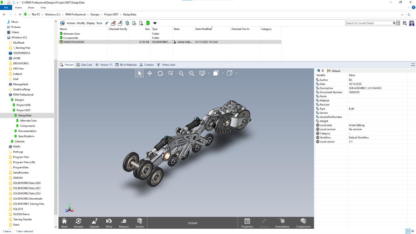Click the Change State file icon
Image resolution: width=416 pixels, height=234 pixels.
141,23
